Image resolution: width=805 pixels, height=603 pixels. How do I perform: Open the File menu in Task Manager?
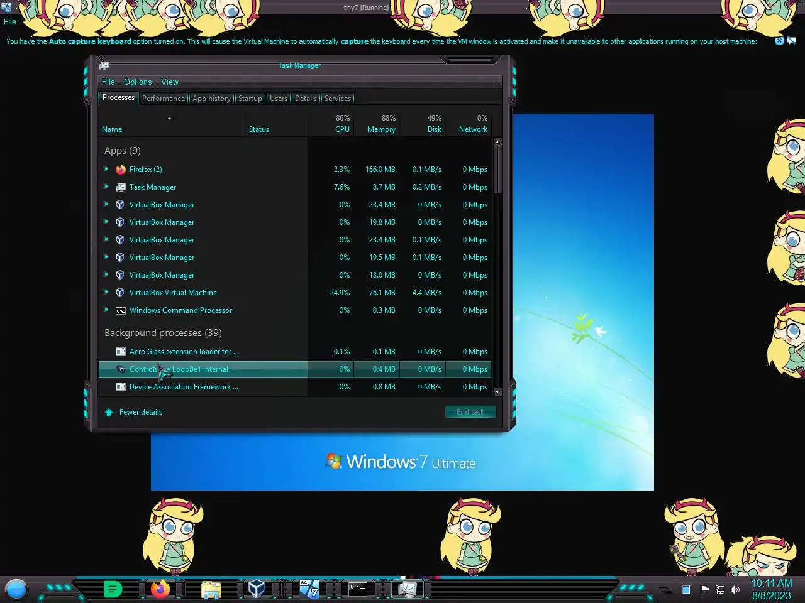[x=108, y=82]
